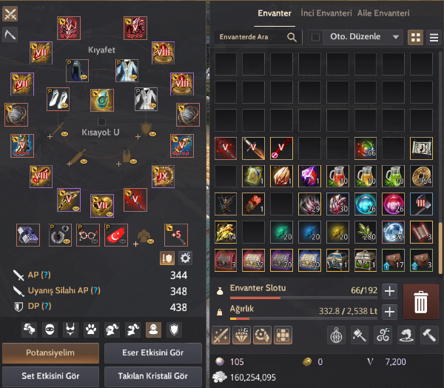444x388 pixels.
Task: Click the hammer icon in inventory toolbar
Action: pyautogui.click(x=429, y=335)
